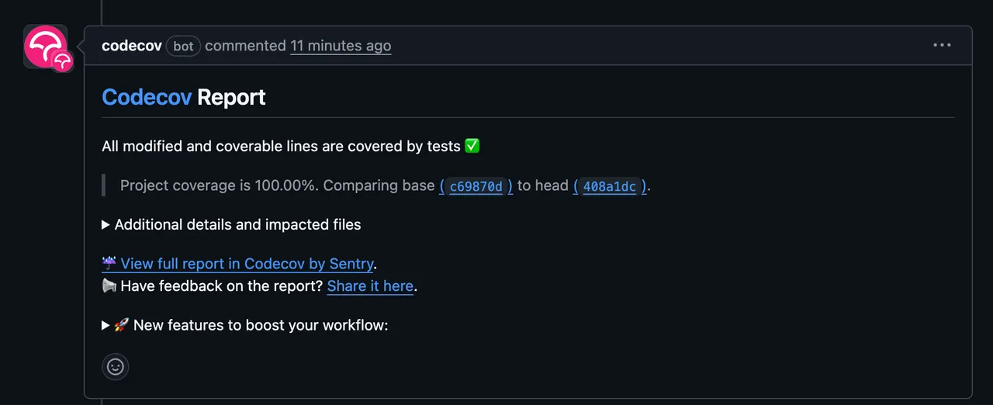Screen dimensions: 993x405
Task: Expand 'New features to boost your workflow'
Action: pyautogui.click(x=245, y=325)
